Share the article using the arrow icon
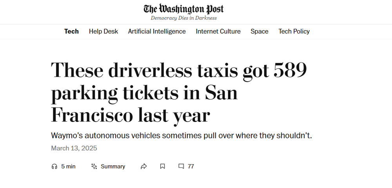392x188 pixels. pos(143,167)
